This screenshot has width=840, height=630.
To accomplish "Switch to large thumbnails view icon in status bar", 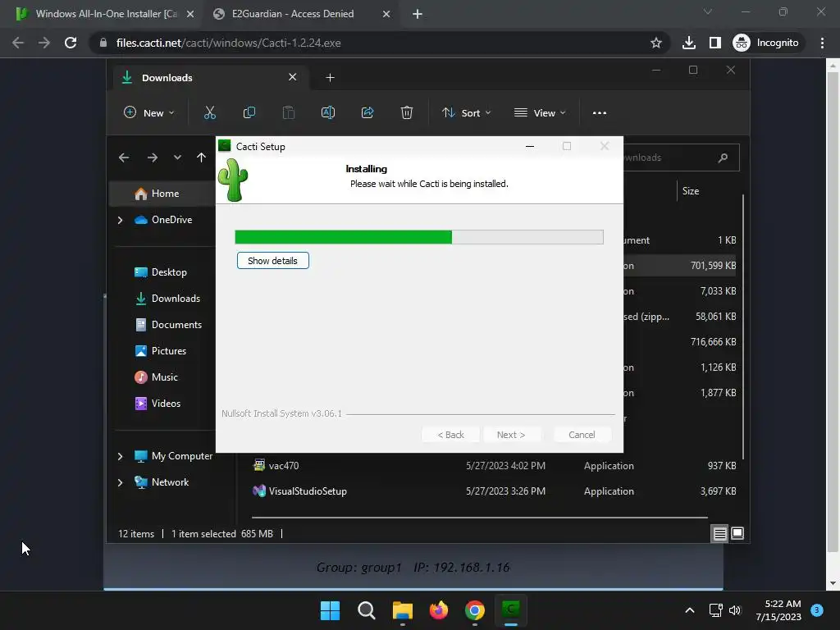I will (737, 533).
